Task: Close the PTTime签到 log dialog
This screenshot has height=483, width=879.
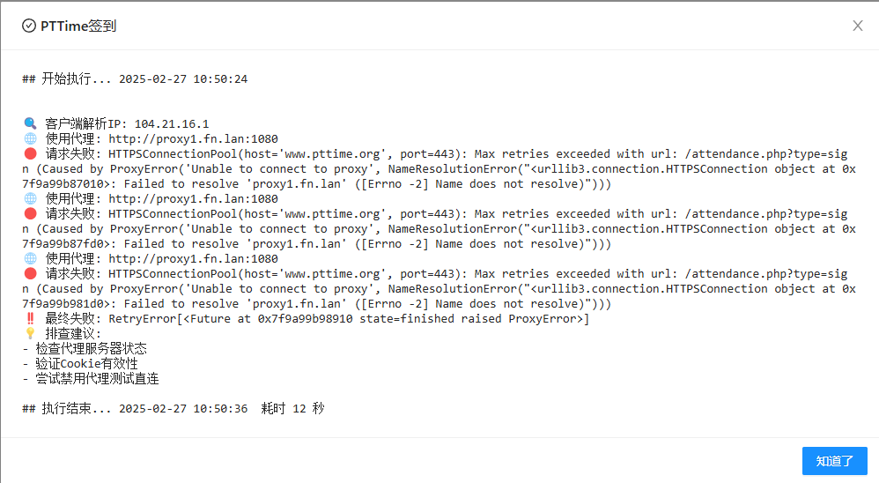Action: [858, 26]
